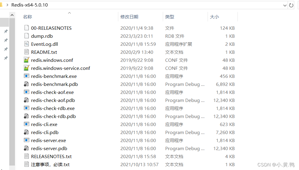Sort by 类型 column header
Viewport: 299px width, 170px height.
(170, 17)
